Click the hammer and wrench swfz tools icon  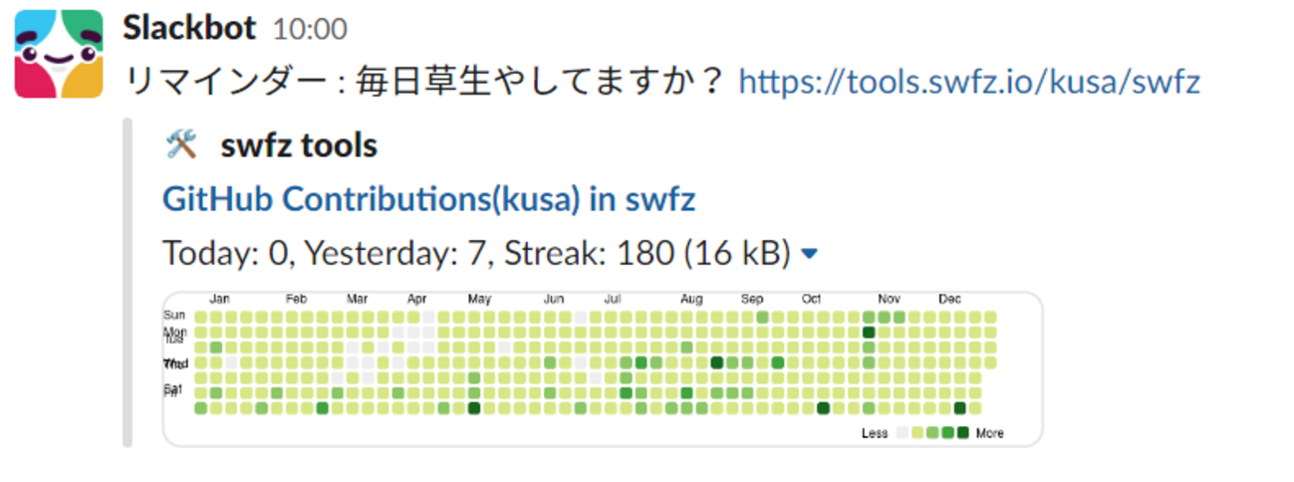(182, 145)
